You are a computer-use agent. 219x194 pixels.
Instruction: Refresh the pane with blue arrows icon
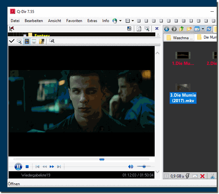pos(209,29)
